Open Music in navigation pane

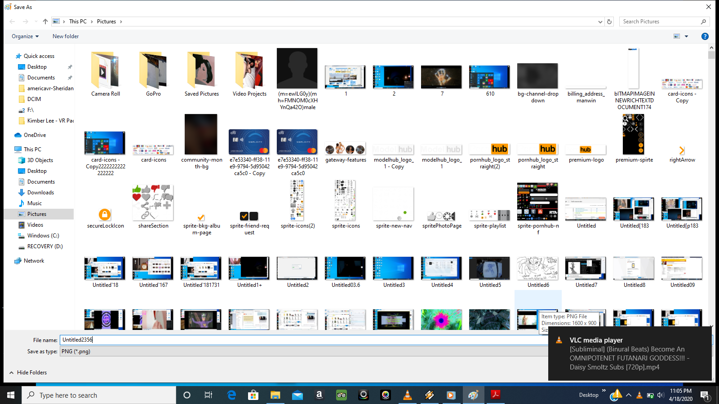tap(34, 203)
